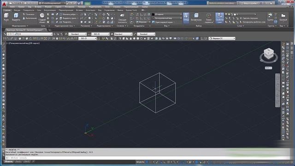Screen dimensions: 295x166
Task: Select Pyramid icon in Modeling toolbar
Action: tap(145, 38)
